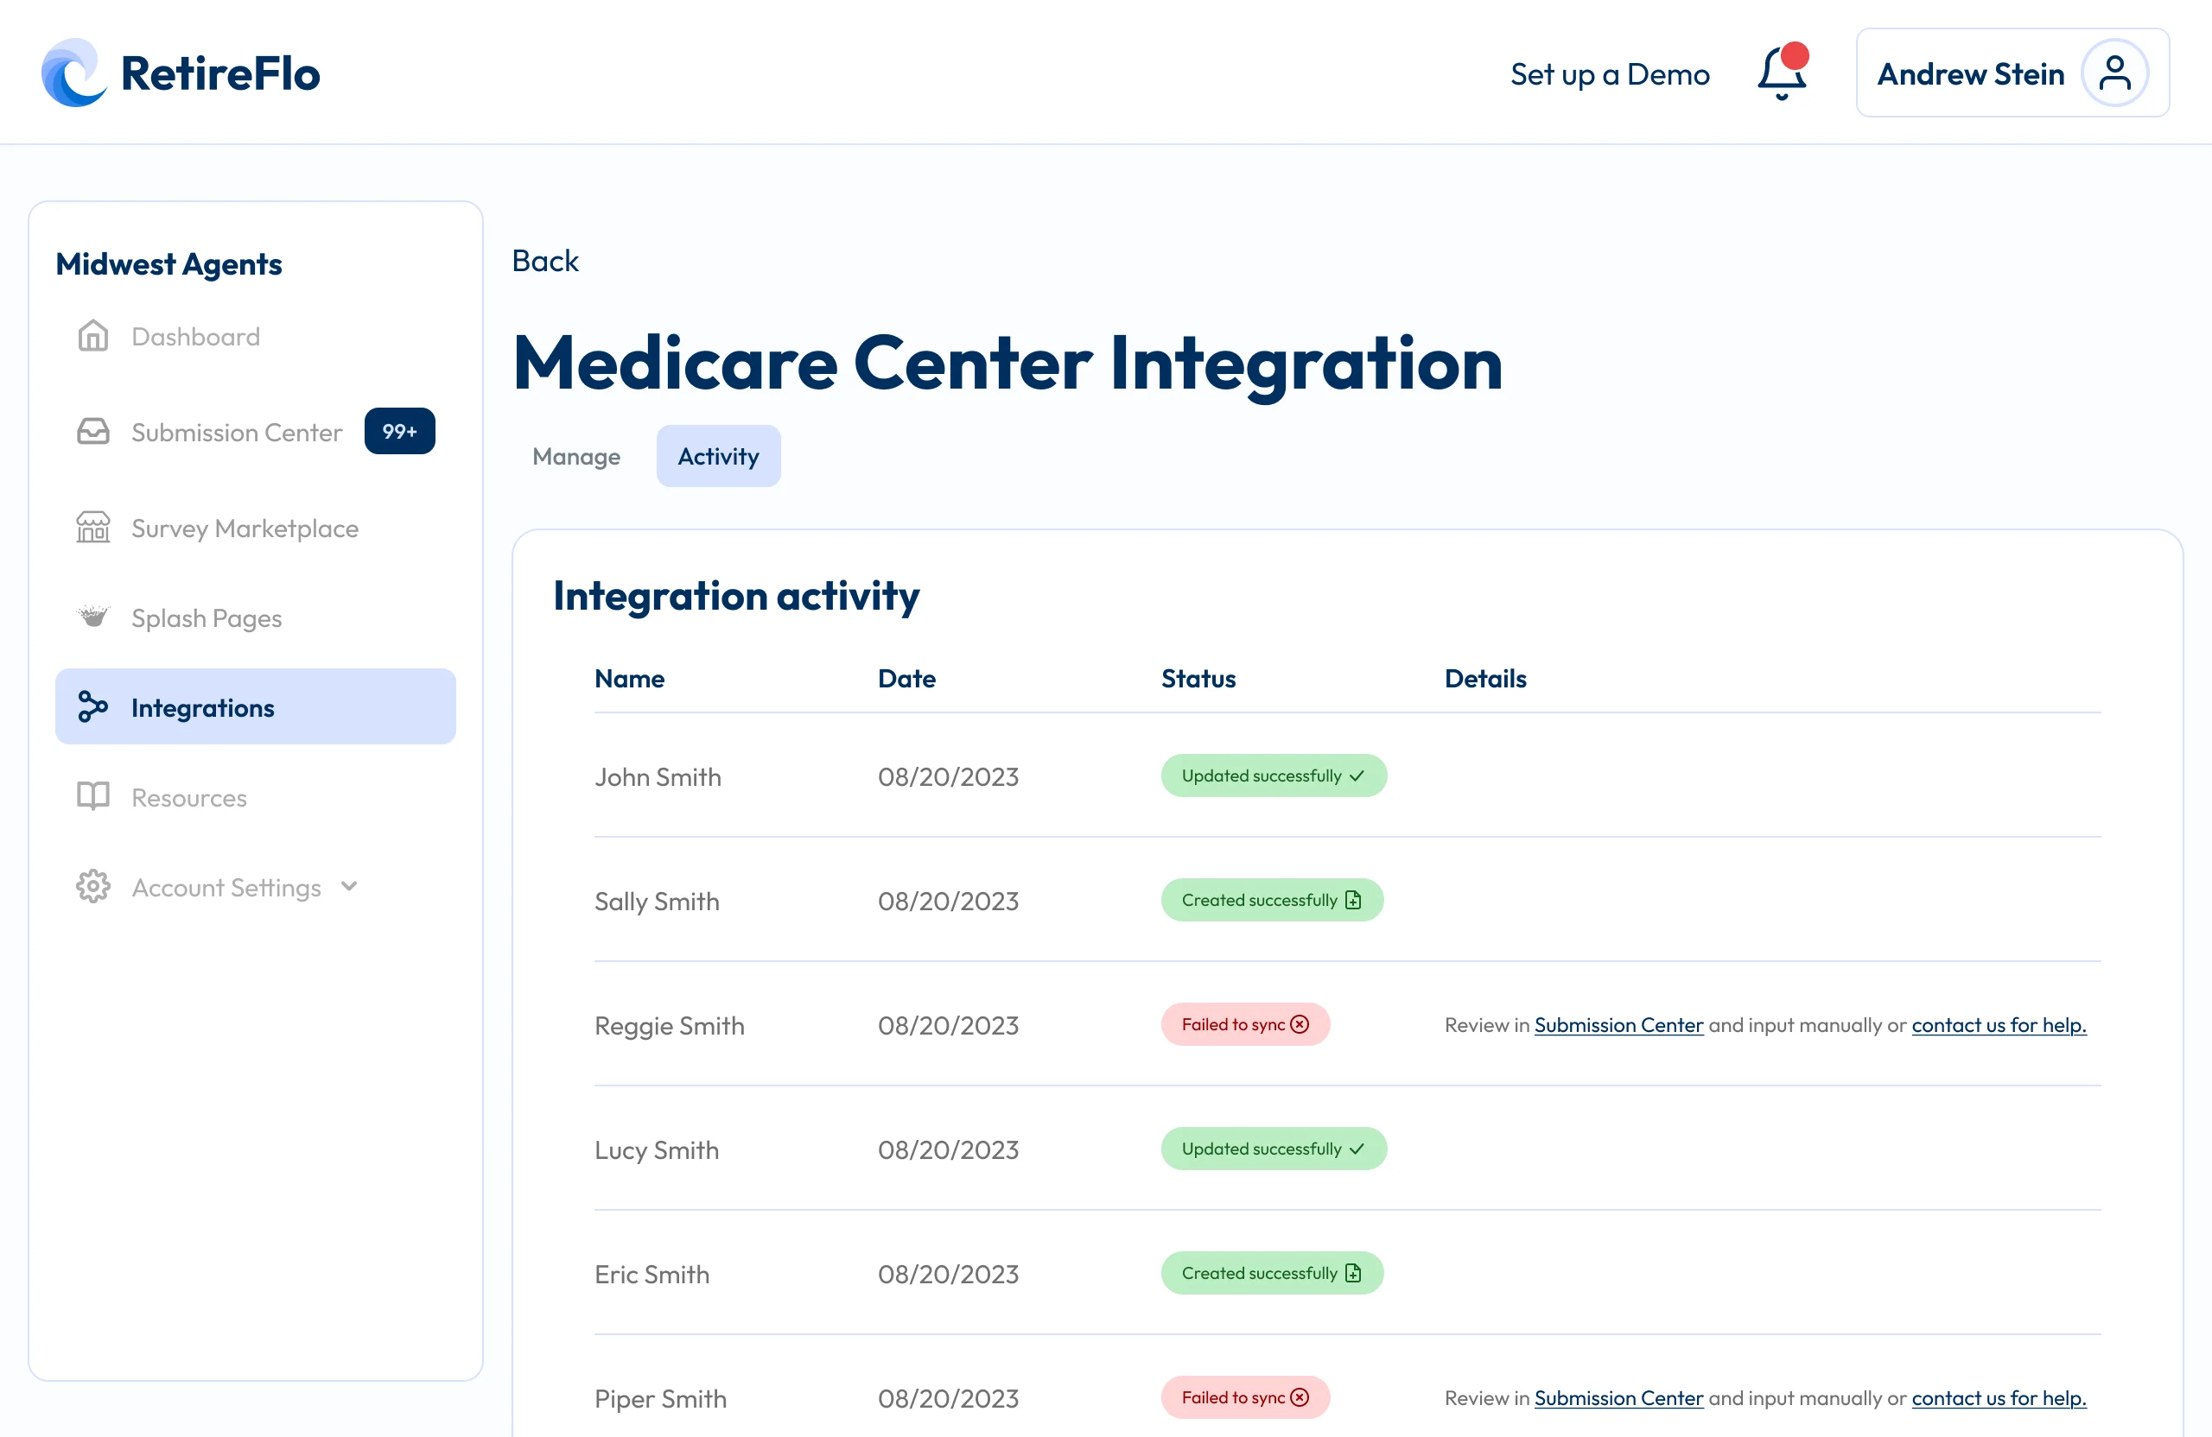Expand the Account Settings chevron
The width and height of the screenshot is (2212, 1437).
point(349,886)
